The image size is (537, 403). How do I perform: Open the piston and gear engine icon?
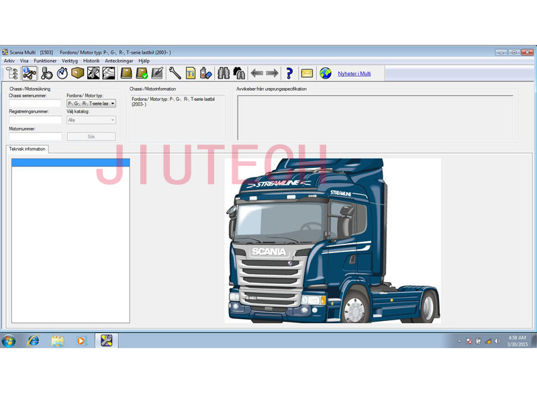[x=46, y=73]
